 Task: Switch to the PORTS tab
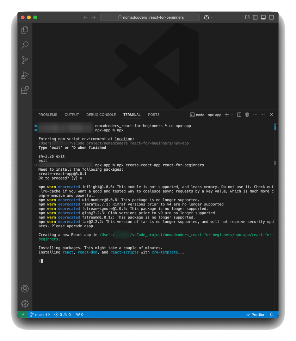point(154,115)
